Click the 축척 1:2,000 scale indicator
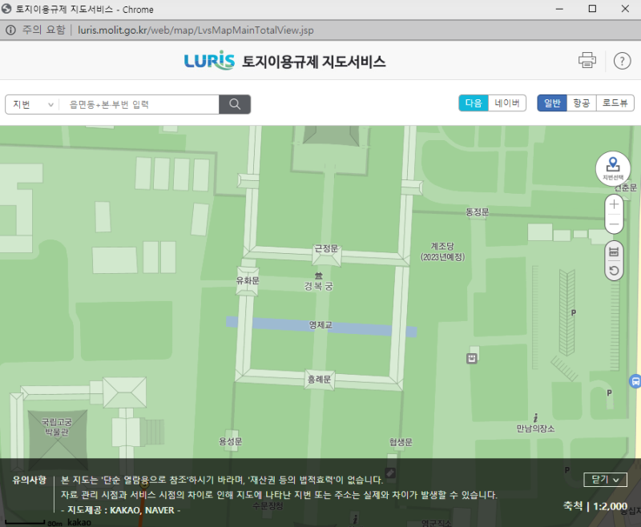The image size is (641, 527). click(593, 506)
